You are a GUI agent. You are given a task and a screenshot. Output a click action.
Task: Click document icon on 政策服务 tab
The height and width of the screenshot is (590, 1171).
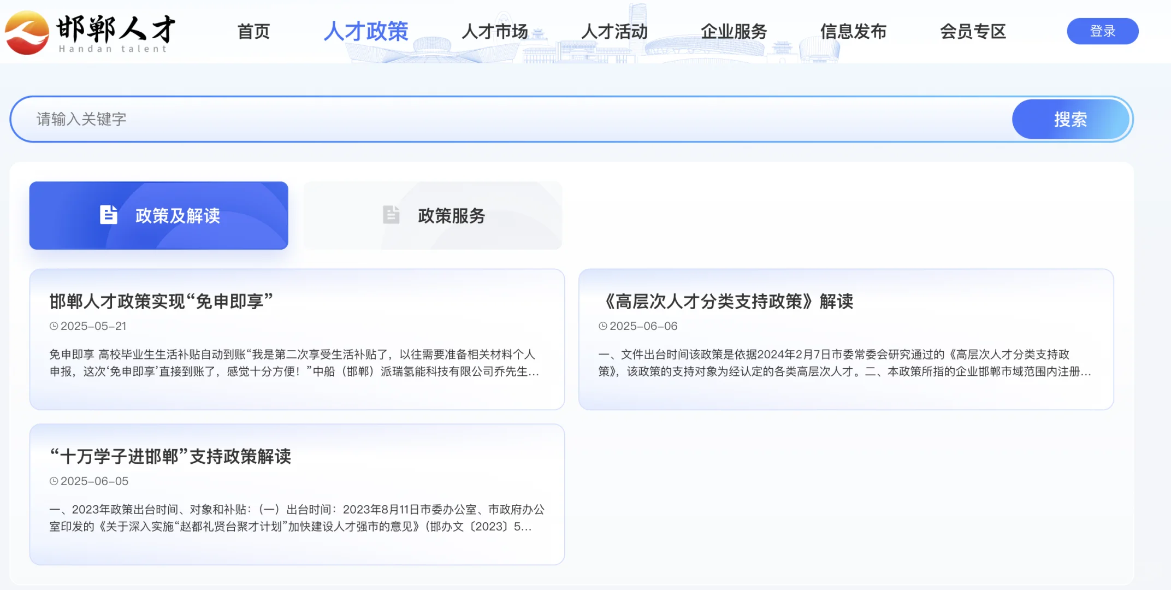tap(391, 215)
